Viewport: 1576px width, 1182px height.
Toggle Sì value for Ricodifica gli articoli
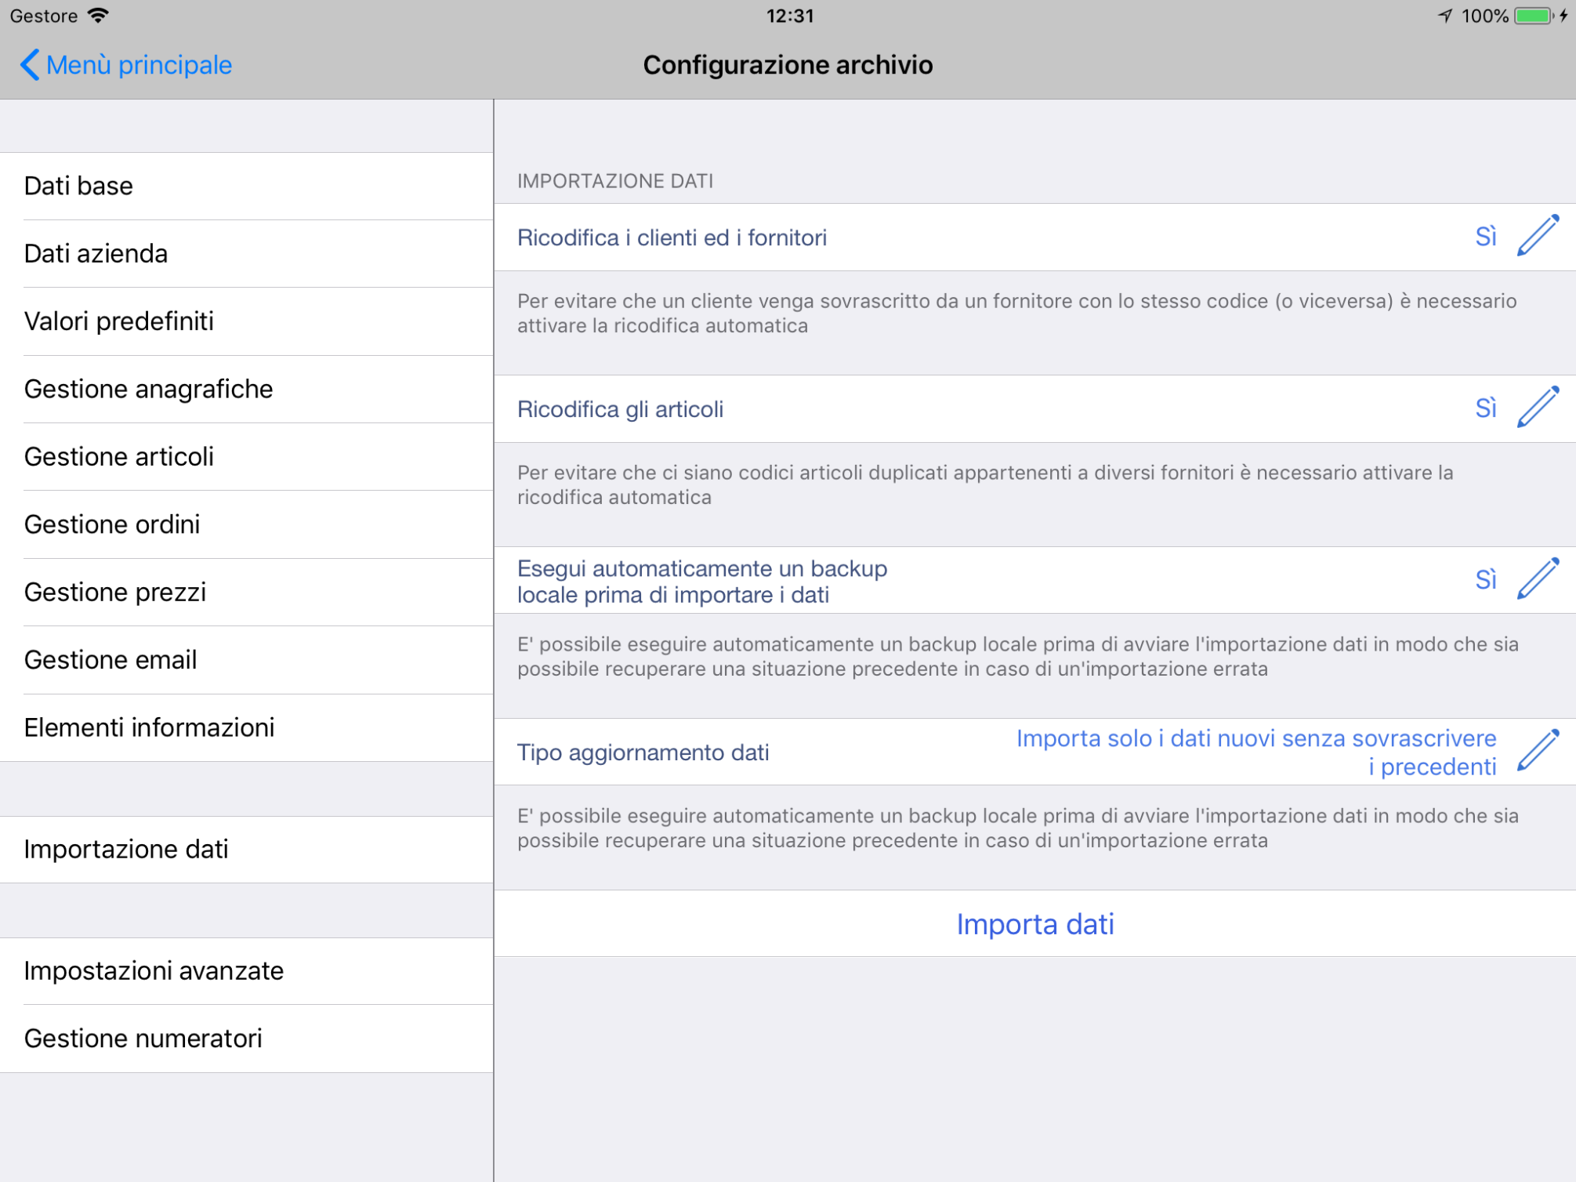pyautogui.click(x=1485, y=408)
